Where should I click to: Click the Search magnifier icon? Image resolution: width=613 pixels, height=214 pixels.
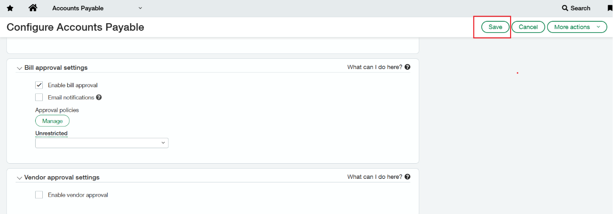coord(565,8)
